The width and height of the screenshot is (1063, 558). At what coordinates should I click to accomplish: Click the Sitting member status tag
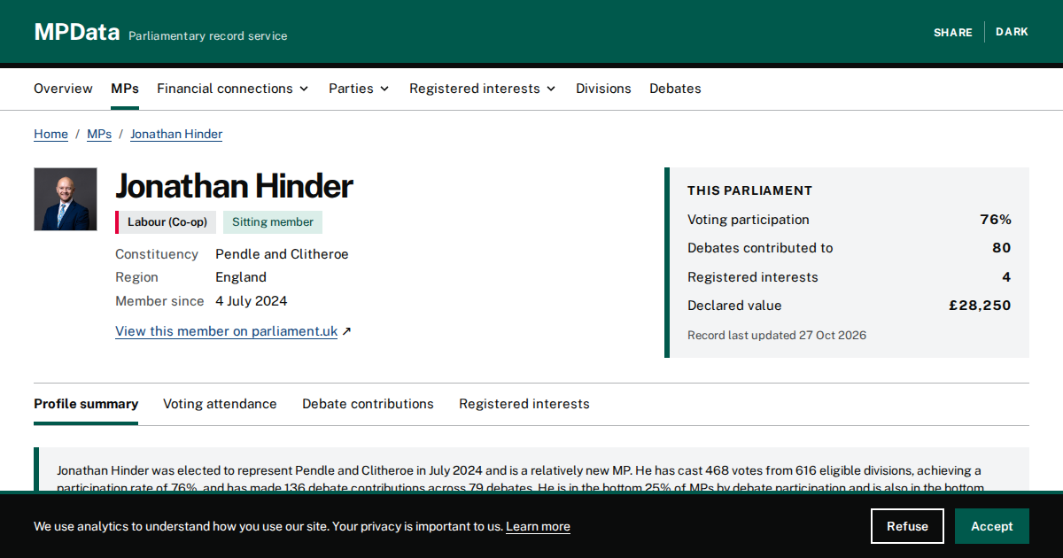coord(273,222)
